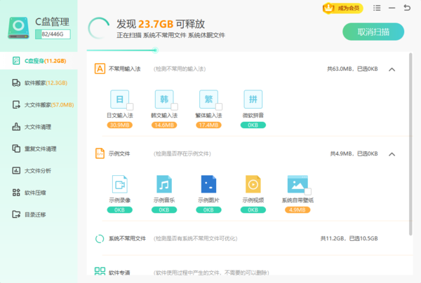Select the 示例图片 sample picture icon
This screenshot has height=283, width=421.
[x=208, y=184]
